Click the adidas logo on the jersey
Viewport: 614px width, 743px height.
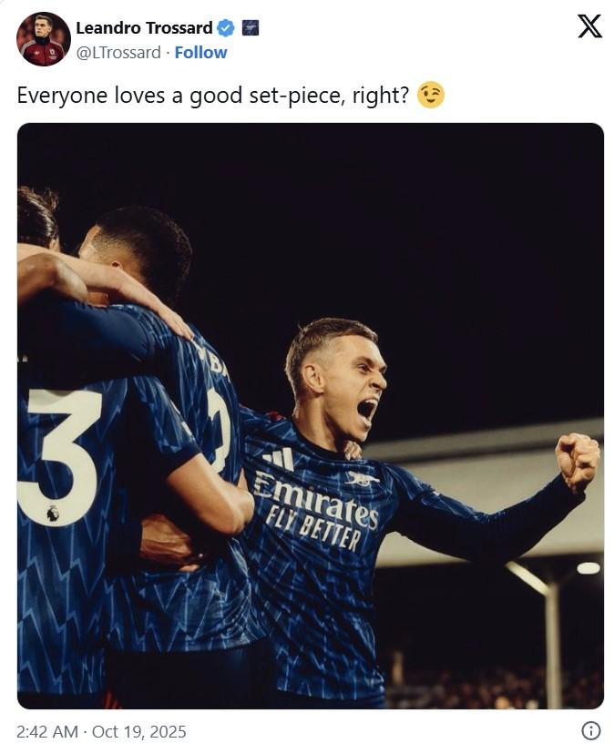click(280, 458)
